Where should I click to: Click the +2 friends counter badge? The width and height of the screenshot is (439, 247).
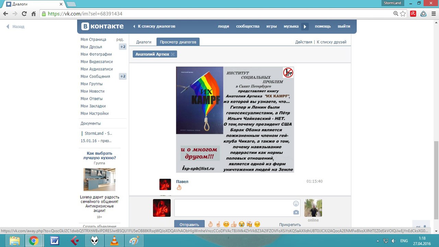click(x=123, y=47)
